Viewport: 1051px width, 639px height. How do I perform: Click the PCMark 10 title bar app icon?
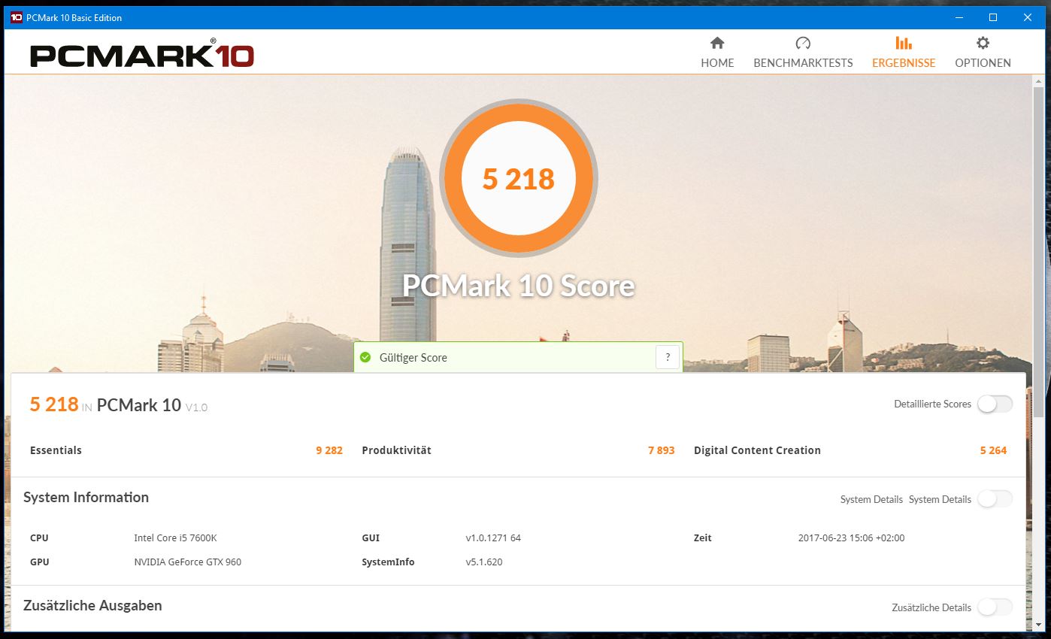coord(16,17)
